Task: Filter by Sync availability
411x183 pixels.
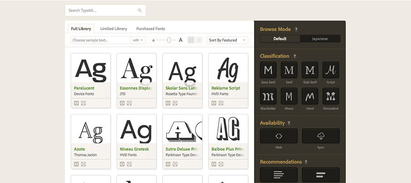Action: [x=321, y=136]
